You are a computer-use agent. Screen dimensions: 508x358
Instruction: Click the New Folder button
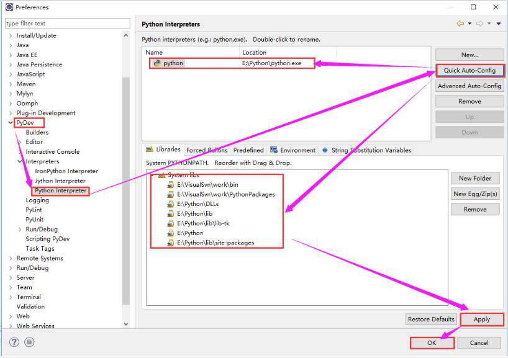(475, 178)
